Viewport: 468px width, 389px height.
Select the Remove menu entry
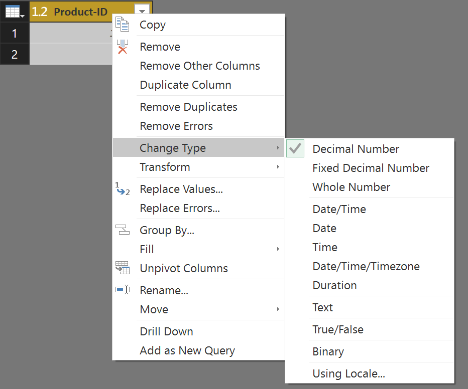[x=198, y=47]
